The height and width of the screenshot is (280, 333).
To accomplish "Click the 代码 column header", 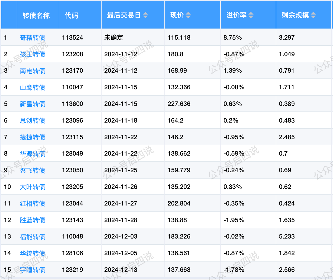I will pos(72,16).
